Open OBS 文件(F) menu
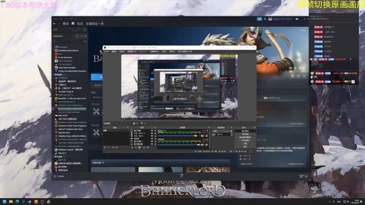This screenshot has width=365, height=205. tap(106, 51)
